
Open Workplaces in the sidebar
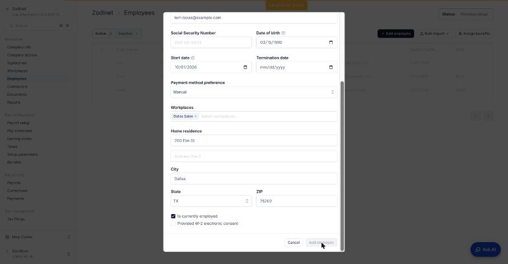coord(17,71)
